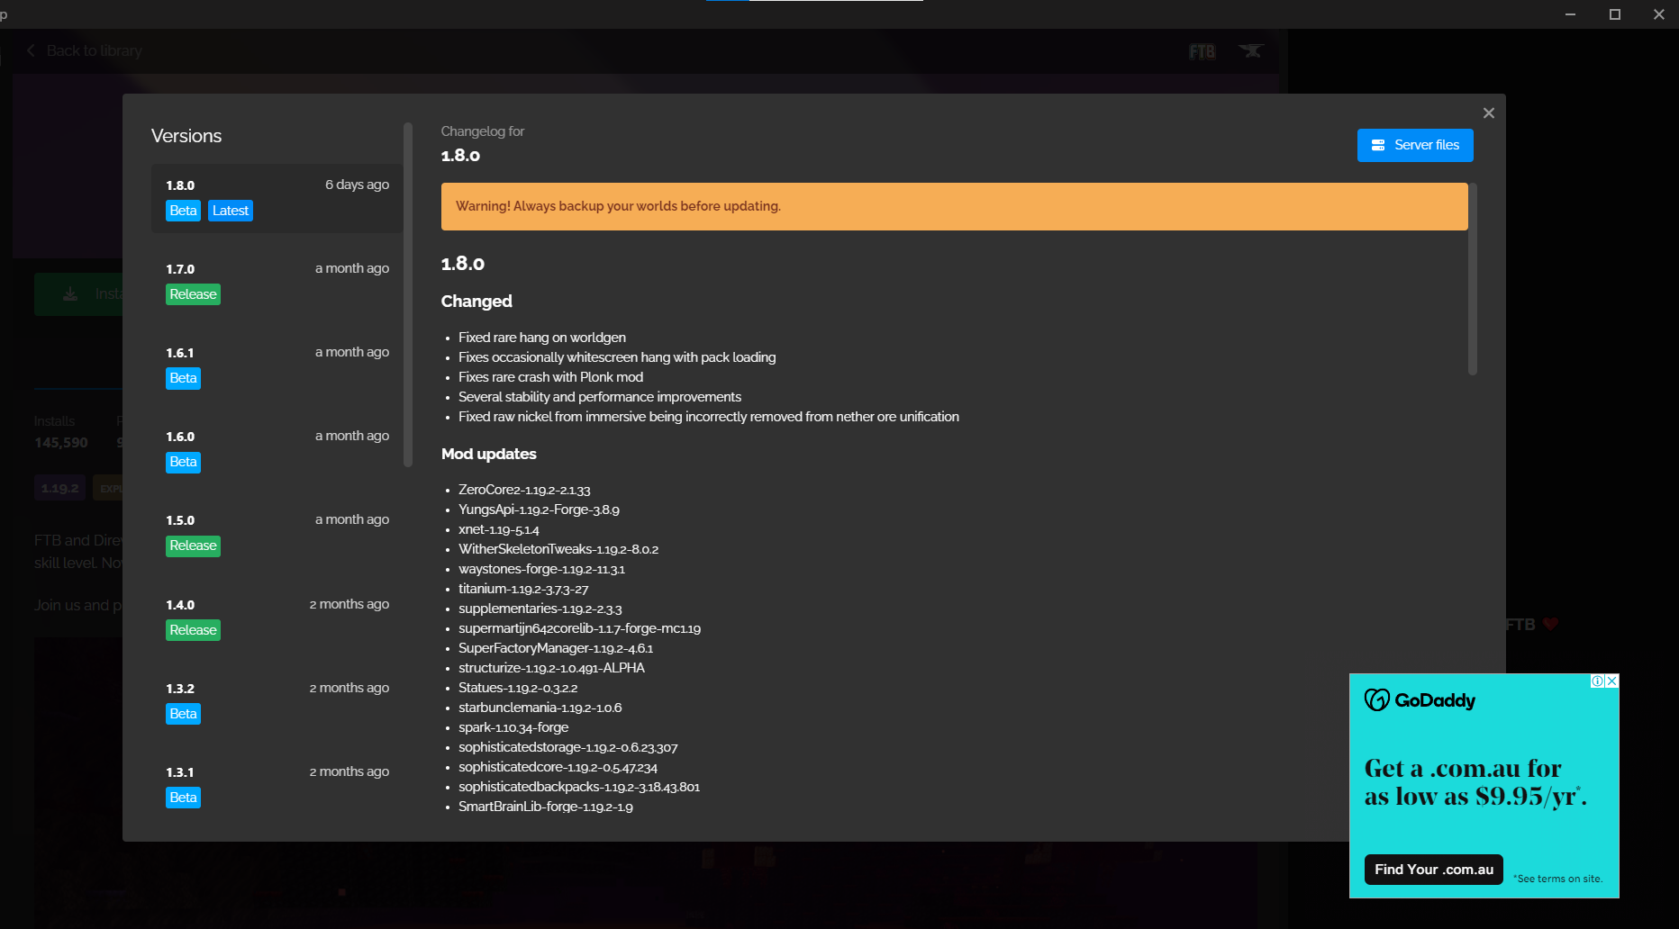This screenshot has height=929, width=1679.
Task: Click the "See terms on site" link
Action: coord(1557,879)
